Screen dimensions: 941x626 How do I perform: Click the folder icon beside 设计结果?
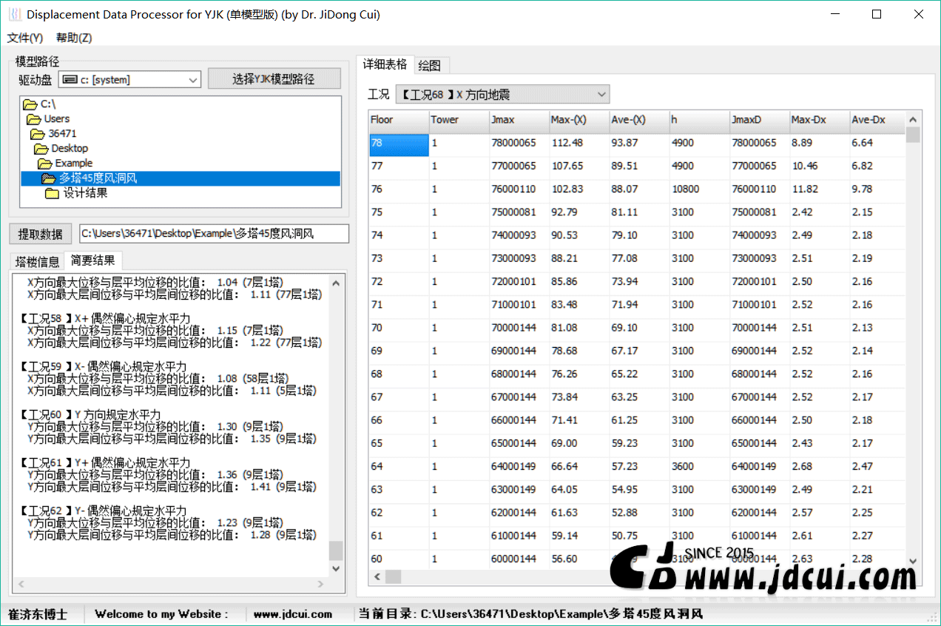click(52, 193)
